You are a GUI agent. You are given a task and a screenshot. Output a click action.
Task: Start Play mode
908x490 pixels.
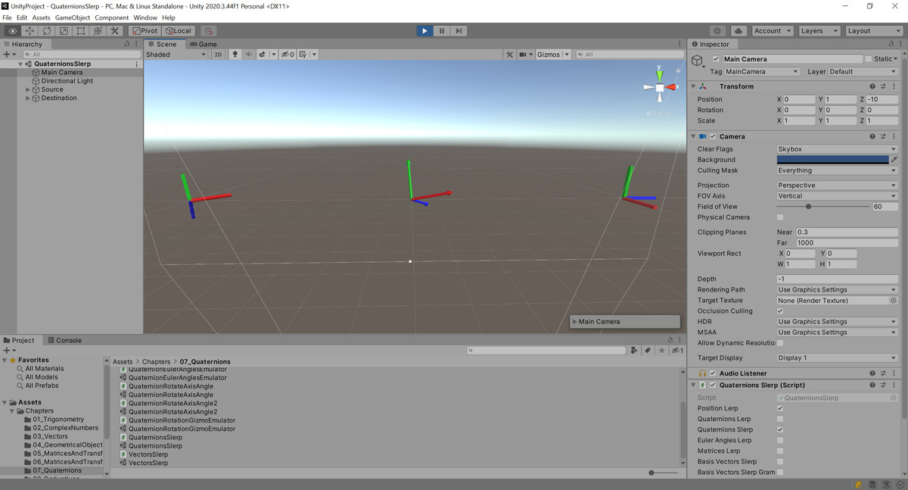click(424, 31)
